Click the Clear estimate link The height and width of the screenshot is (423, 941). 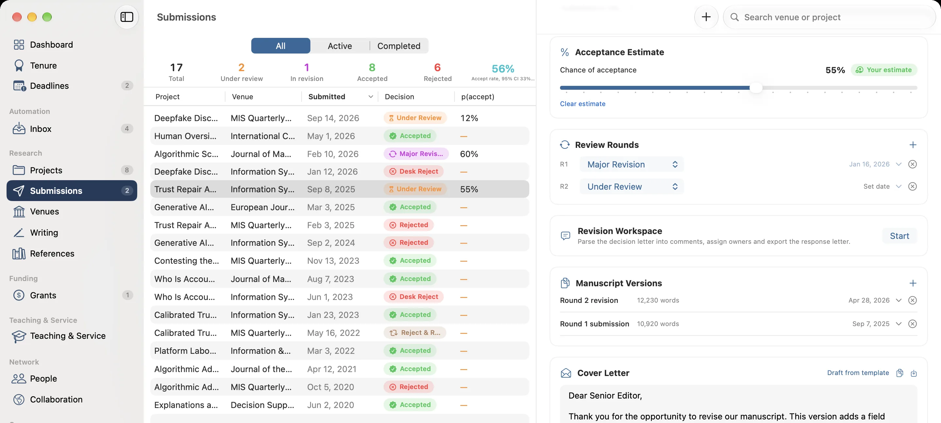tap(583, 104)
